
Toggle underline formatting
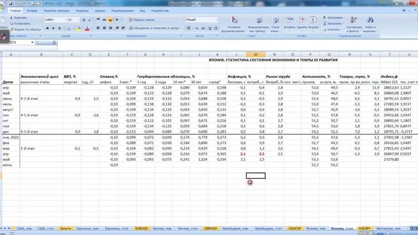(59, 28)
